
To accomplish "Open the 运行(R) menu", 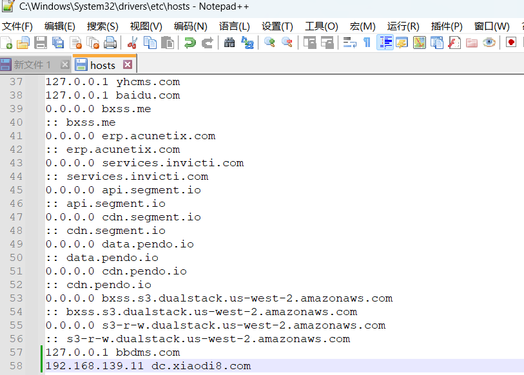I will point(403,26).
